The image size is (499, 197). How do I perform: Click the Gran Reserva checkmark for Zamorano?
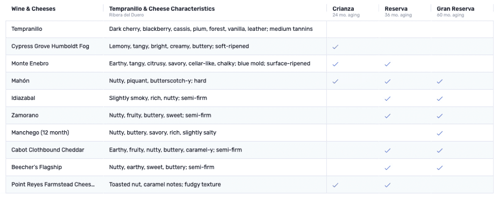[x=440, y=116]
